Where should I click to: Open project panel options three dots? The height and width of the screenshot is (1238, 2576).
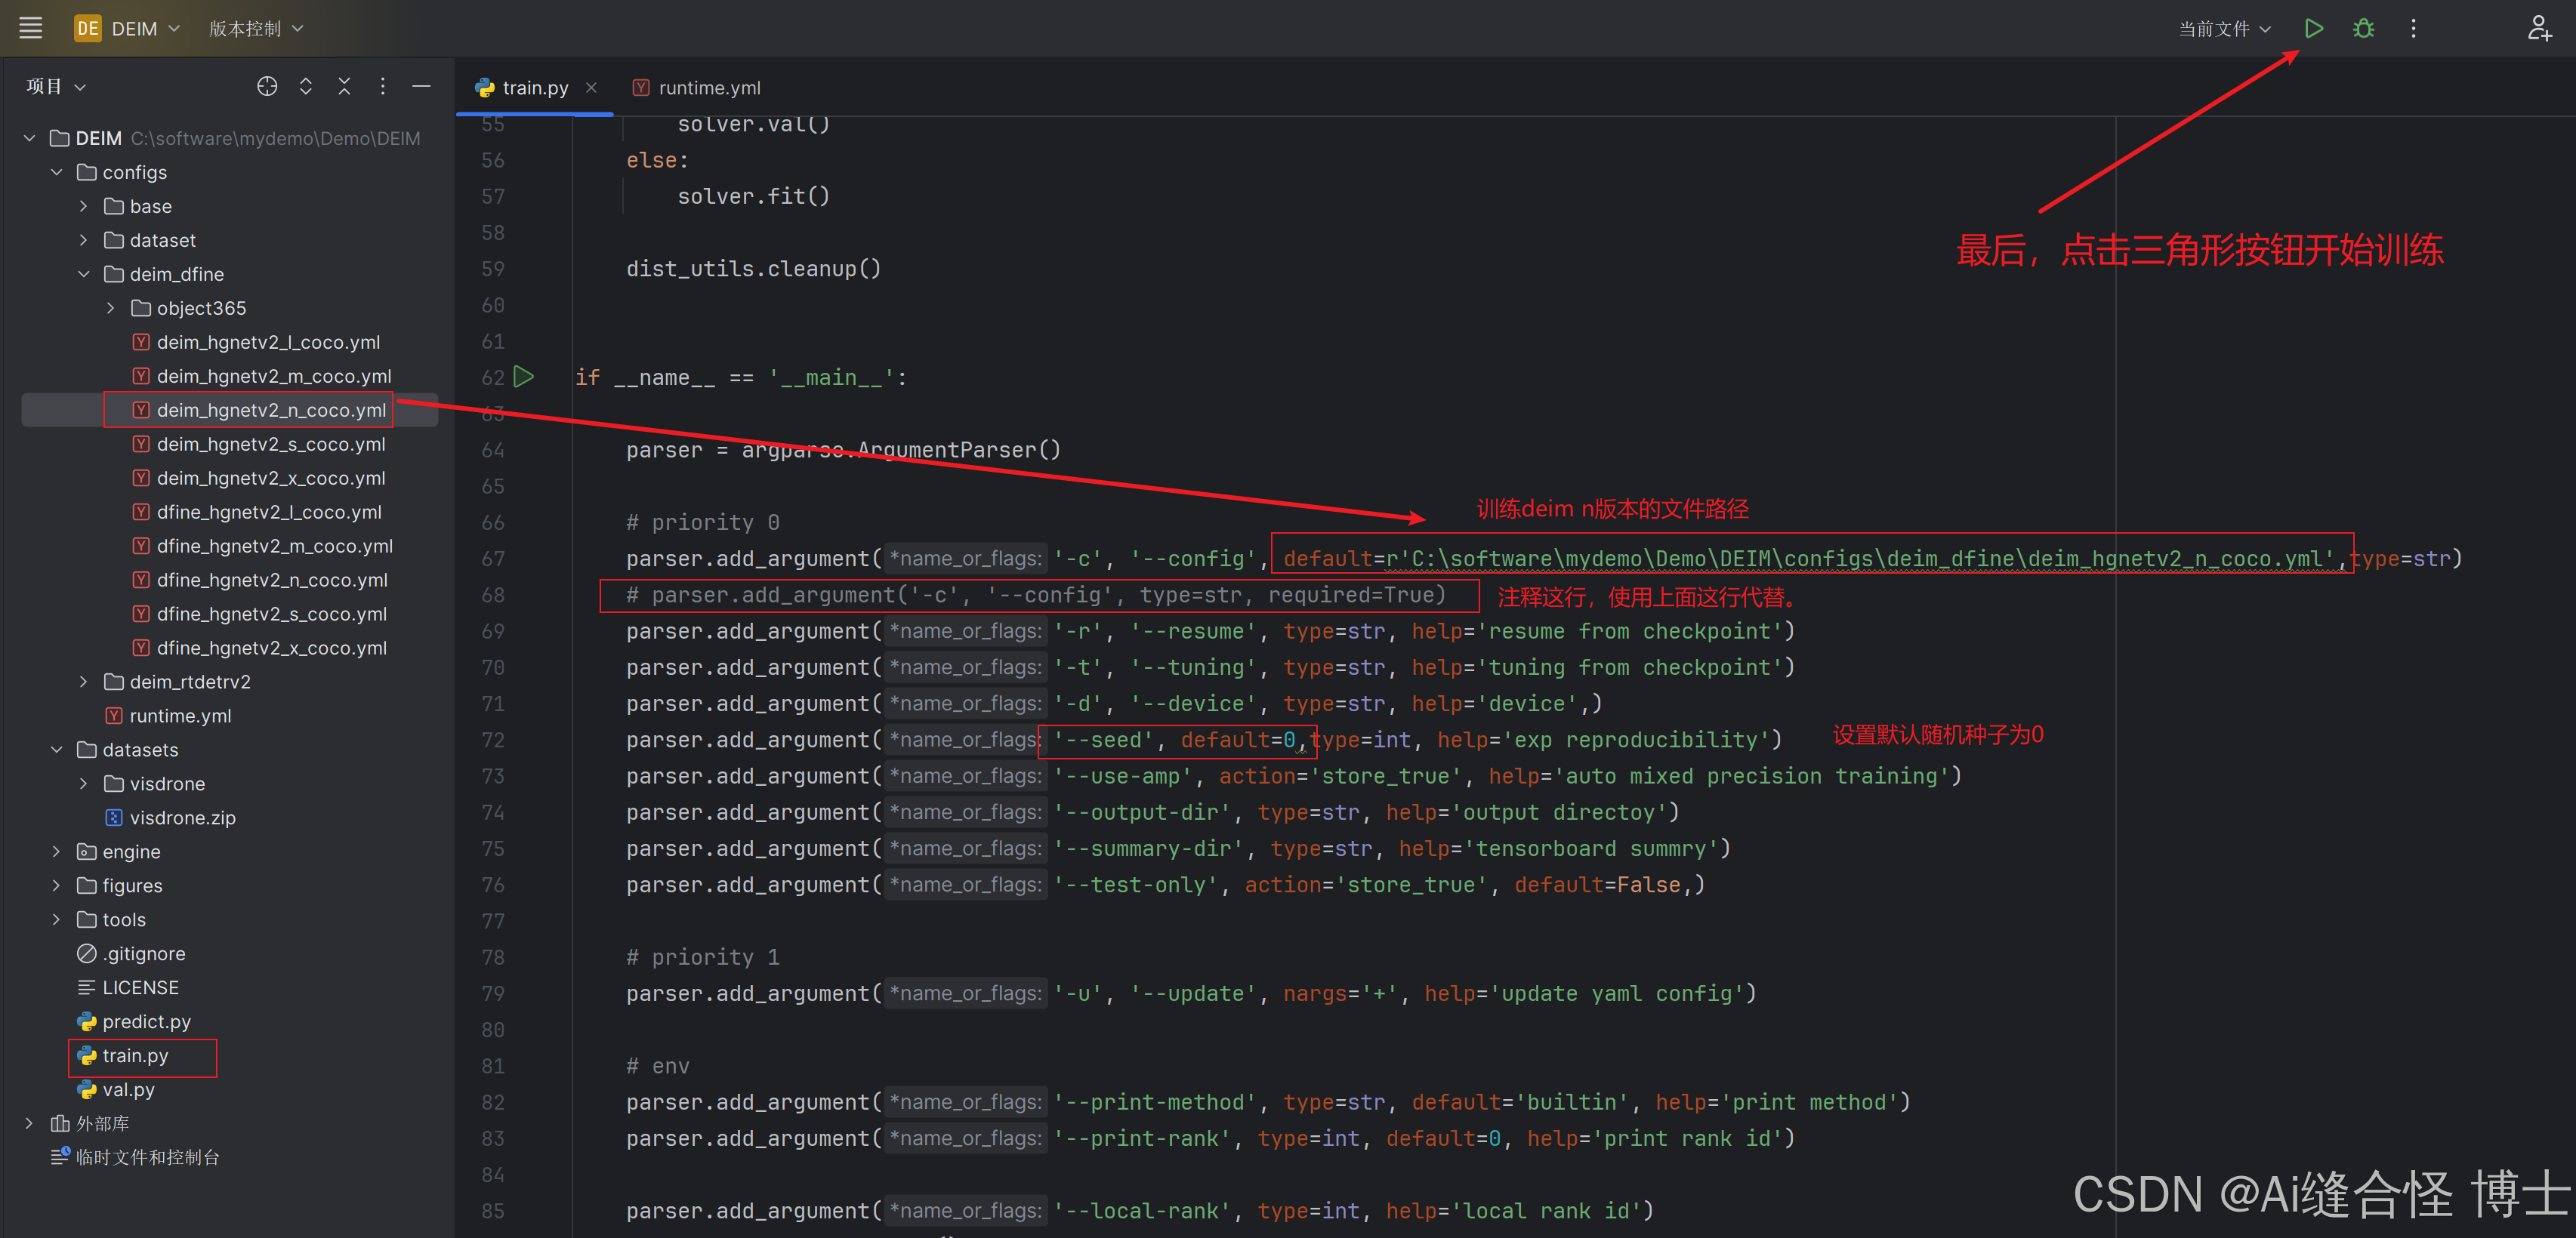383,87
